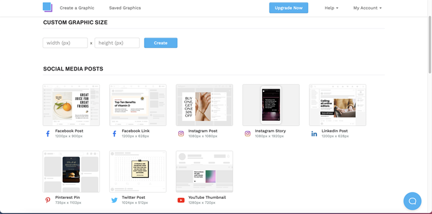Click the Twitter bird icon
The image size is (432, 214).
114,200
